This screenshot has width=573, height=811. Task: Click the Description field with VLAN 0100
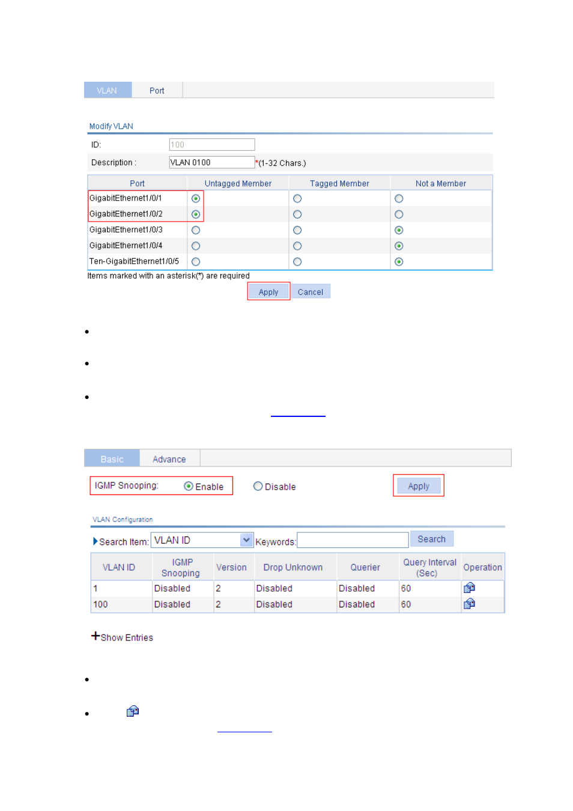pos(212,162)
